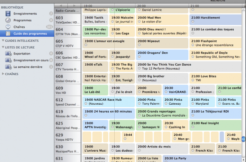Select the Chaînes satellite dish icon
The width and height of the screenshot is (246, 162).
pos(8,27)
